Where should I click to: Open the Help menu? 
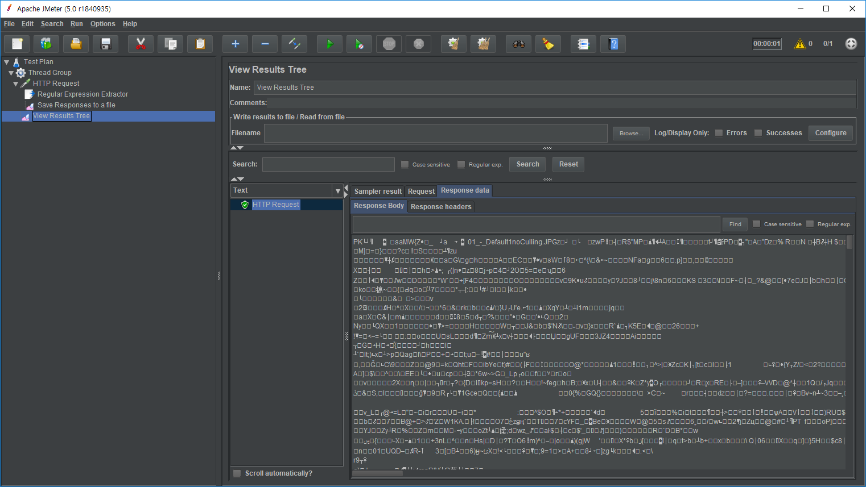pyautogui.click(x=130, y=24)
